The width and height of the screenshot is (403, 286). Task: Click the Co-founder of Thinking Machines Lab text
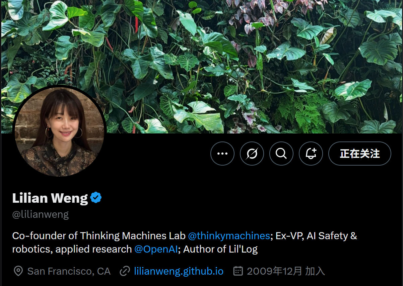(99, 236)
